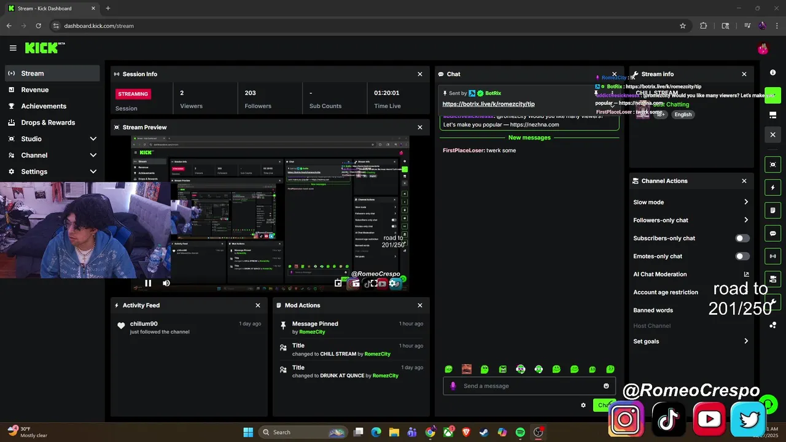Open Account age restriction setting
Image resolution: width=786 pixels, height=442 pixels.
click(x=666, y=292)
